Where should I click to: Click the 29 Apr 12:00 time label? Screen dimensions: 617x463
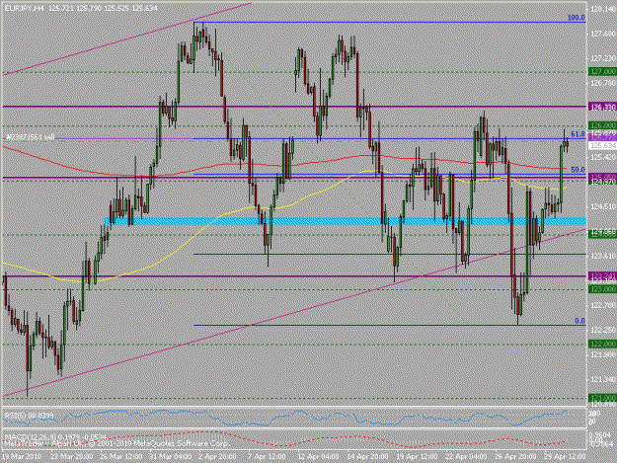[x=565, y=457]
